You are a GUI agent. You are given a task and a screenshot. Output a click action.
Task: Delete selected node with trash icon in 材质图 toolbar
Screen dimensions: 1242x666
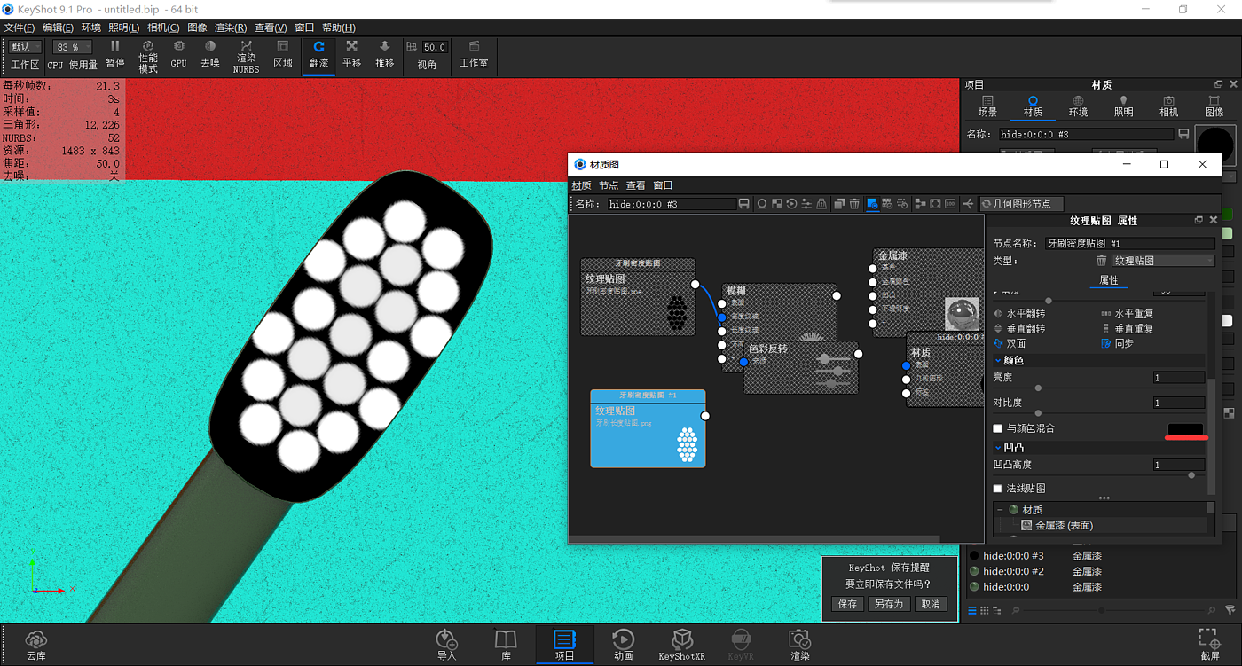click(x=854, y=204)
